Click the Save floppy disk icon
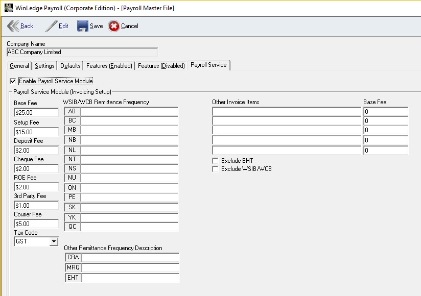 tap(83, 26)
